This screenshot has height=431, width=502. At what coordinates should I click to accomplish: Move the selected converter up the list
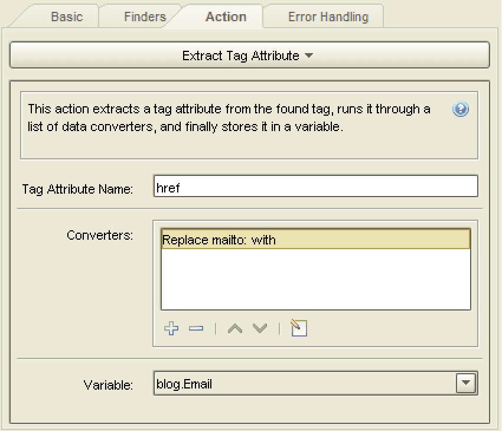234,329
